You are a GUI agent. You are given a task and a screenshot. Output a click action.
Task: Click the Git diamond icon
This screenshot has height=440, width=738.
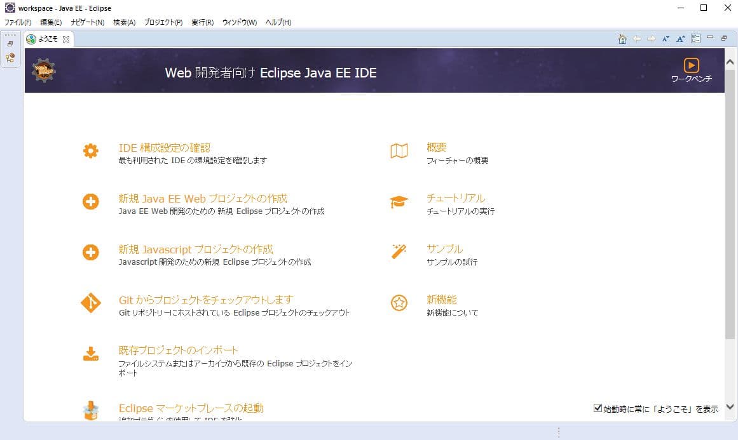coord(91,303)
